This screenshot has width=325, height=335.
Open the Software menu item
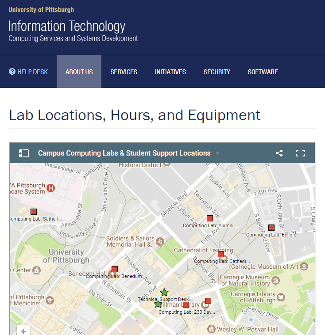click(x=263, y=72)
